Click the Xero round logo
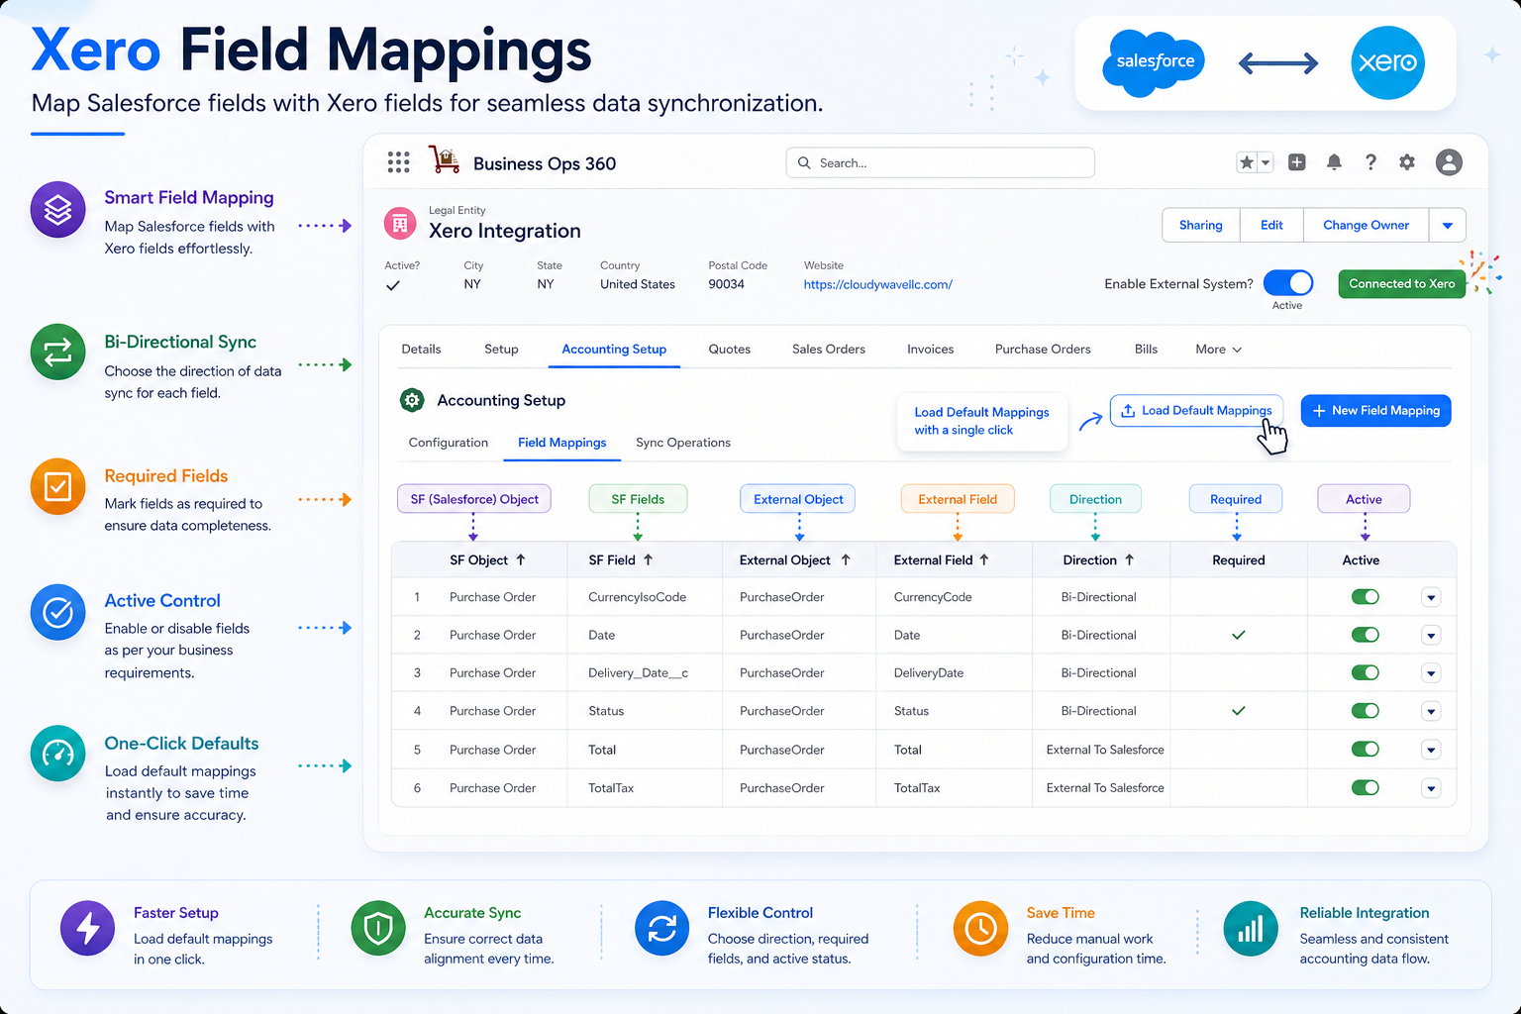 1387,62
